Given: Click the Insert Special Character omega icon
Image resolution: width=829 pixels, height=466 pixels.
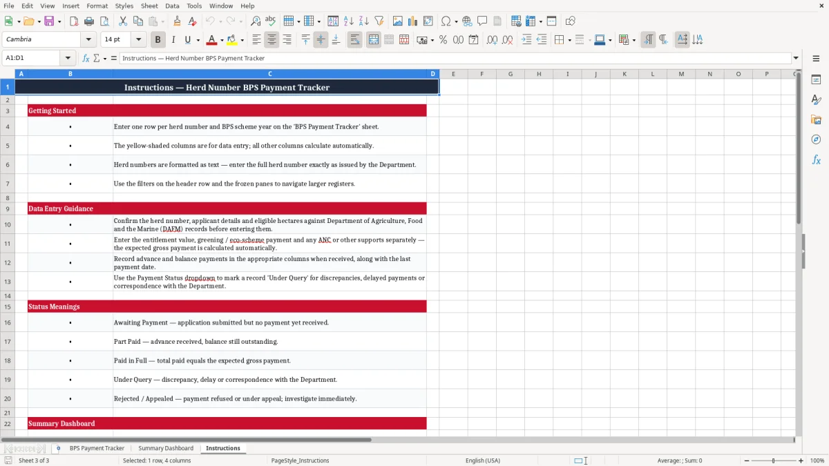Looking at the screenshot, I should coord(446,21).
